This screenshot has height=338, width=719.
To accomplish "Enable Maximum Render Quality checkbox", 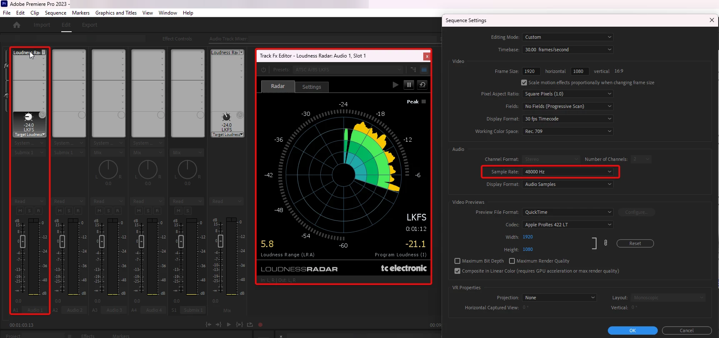I will [512, 261].
